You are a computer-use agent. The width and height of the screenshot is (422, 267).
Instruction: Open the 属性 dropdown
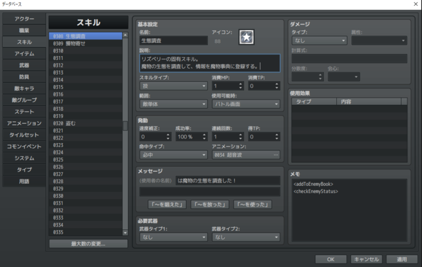point(379,41)
